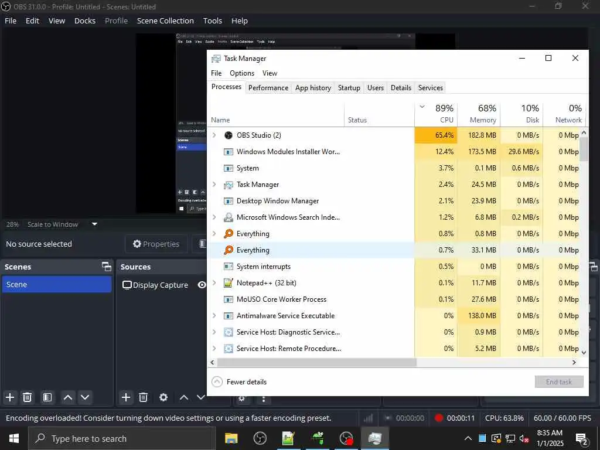Click the taskbar search box
Screen dimensions: 600x450
pyautogui.click(x=122, y=438)
